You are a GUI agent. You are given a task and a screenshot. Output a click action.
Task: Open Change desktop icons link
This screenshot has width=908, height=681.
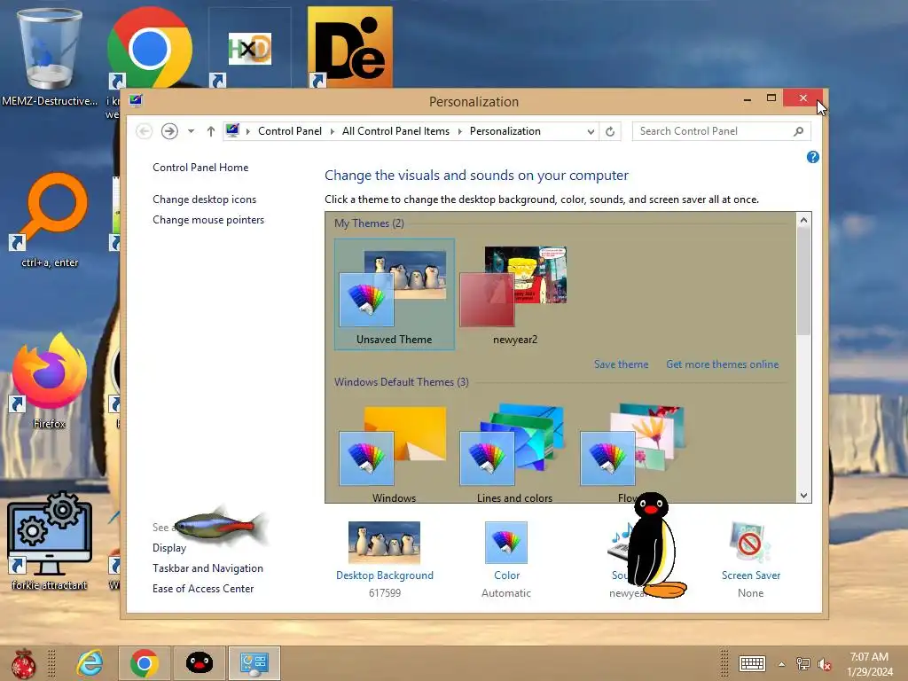(205, 200)
